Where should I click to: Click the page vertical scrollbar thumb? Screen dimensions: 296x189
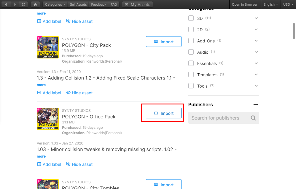point(294,31)
